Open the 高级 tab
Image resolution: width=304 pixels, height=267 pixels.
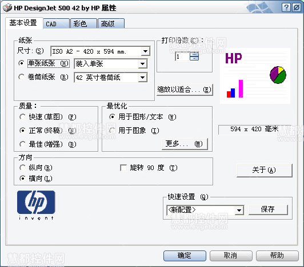click(x=111, y=23)
